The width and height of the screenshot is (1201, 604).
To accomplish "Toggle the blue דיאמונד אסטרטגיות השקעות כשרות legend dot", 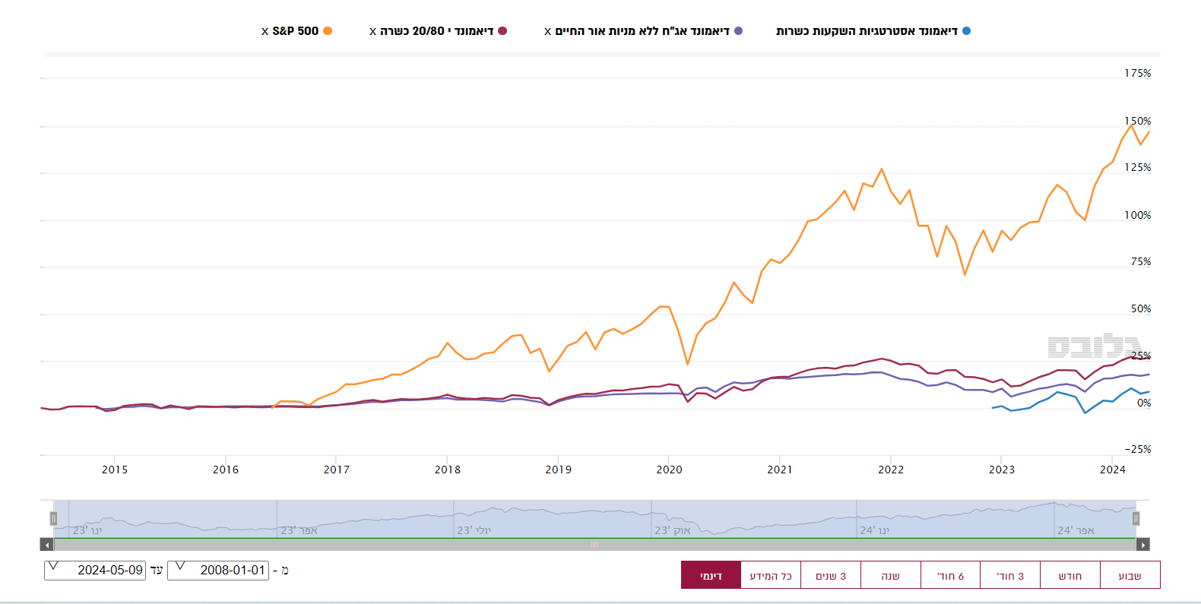I will point(966,31).
